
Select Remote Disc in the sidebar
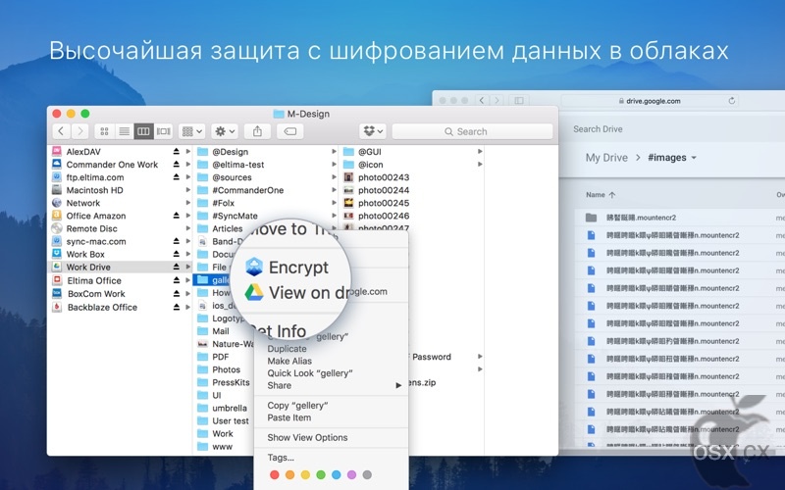pos(91,228)
